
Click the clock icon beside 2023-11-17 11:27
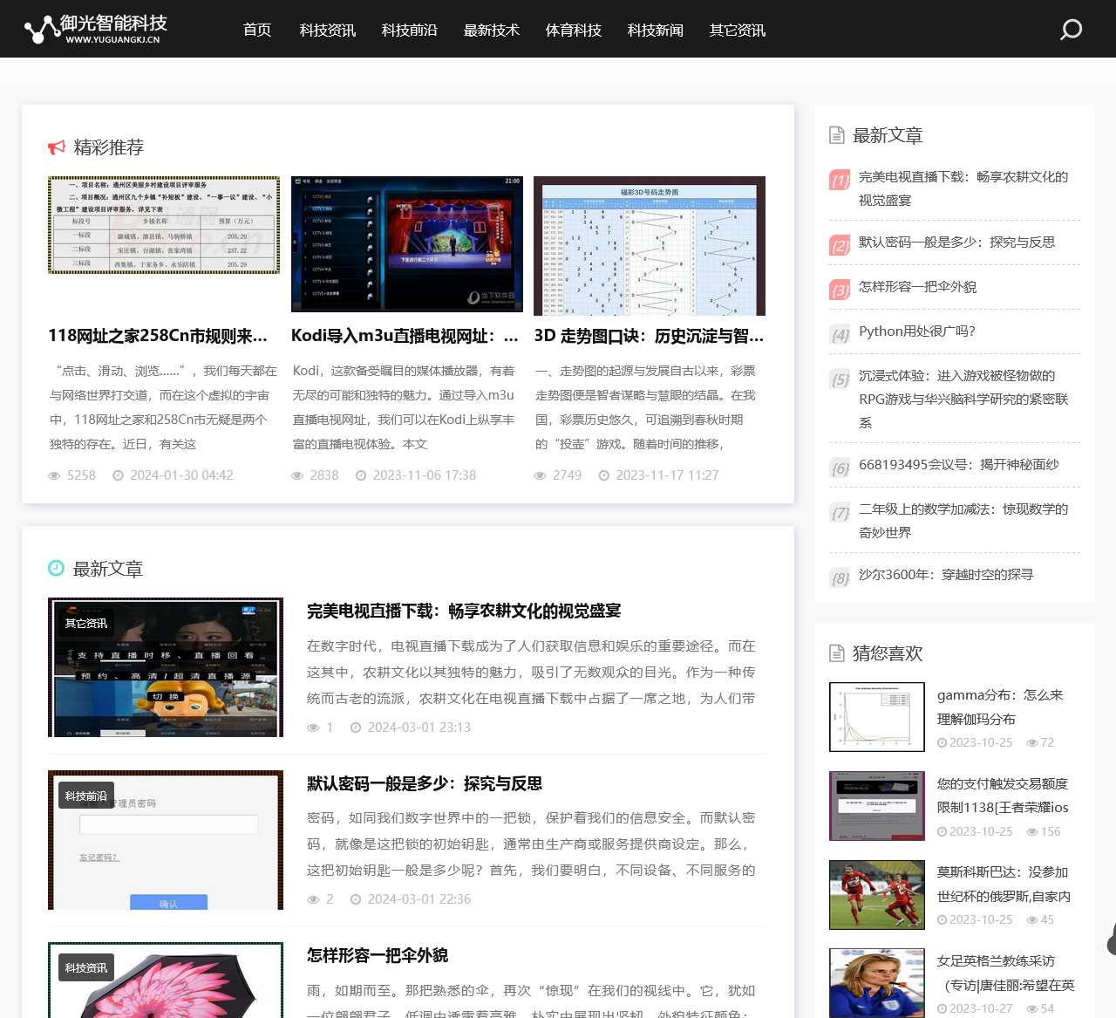[x=603, y=475]
